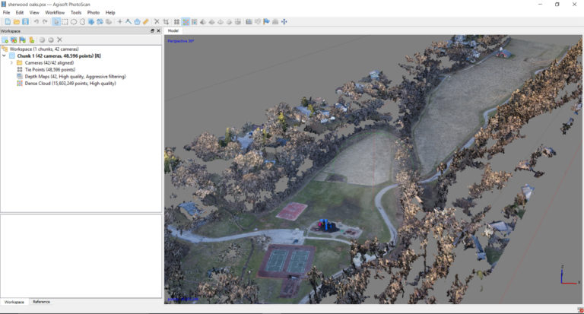584x314 pixels.
Task: Toggle Dense Cloud view mode
Action: 186,21
